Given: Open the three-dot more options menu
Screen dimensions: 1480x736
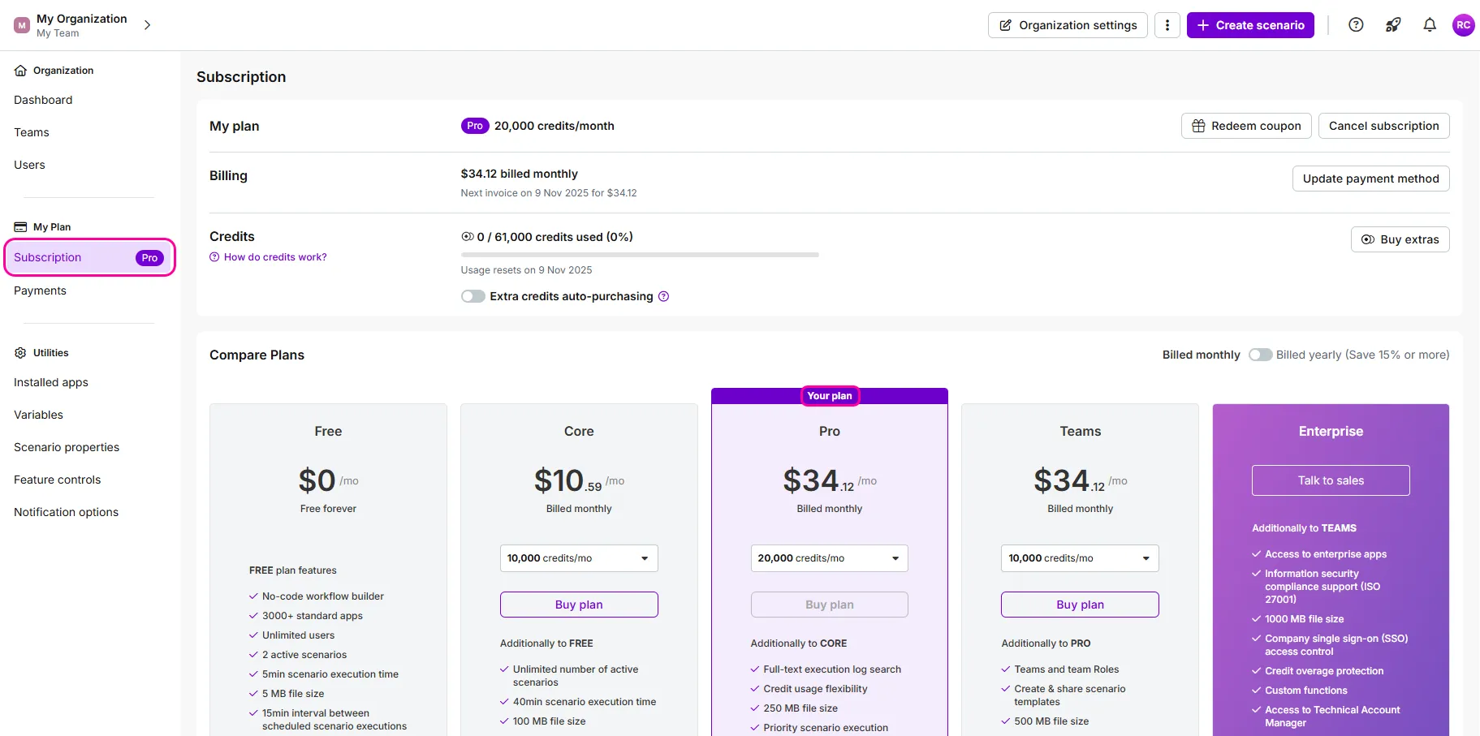Looking at the screenshot, I should click(1167, 25).
